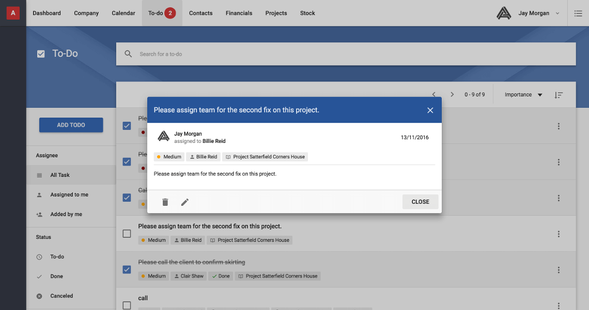The image size is (589, 310).
Task: Go to the next page of to-dos
Action: pos(452,95)
